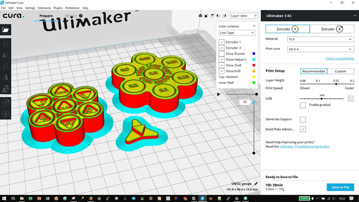Open the Ultimaker Troubleshooting Guides link
The image size is (359, 202).
[x=304, y=147]
